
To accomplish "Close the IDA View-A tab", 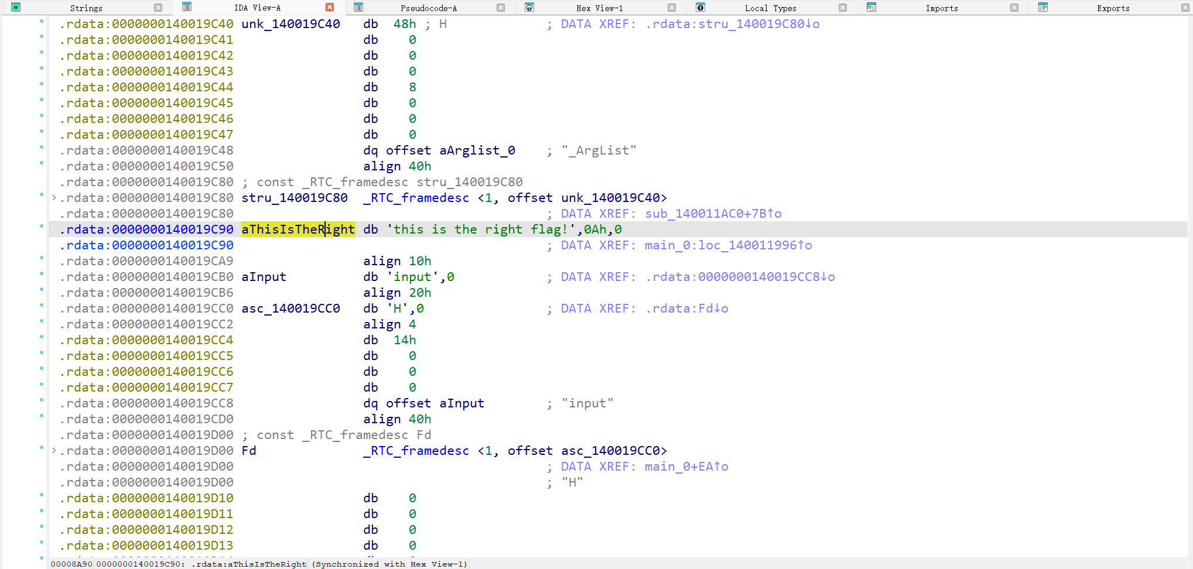I will [330, 8].
